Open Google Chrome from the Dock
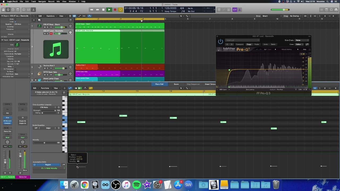This screenshot has height=191, width=340. click(84, 185)
